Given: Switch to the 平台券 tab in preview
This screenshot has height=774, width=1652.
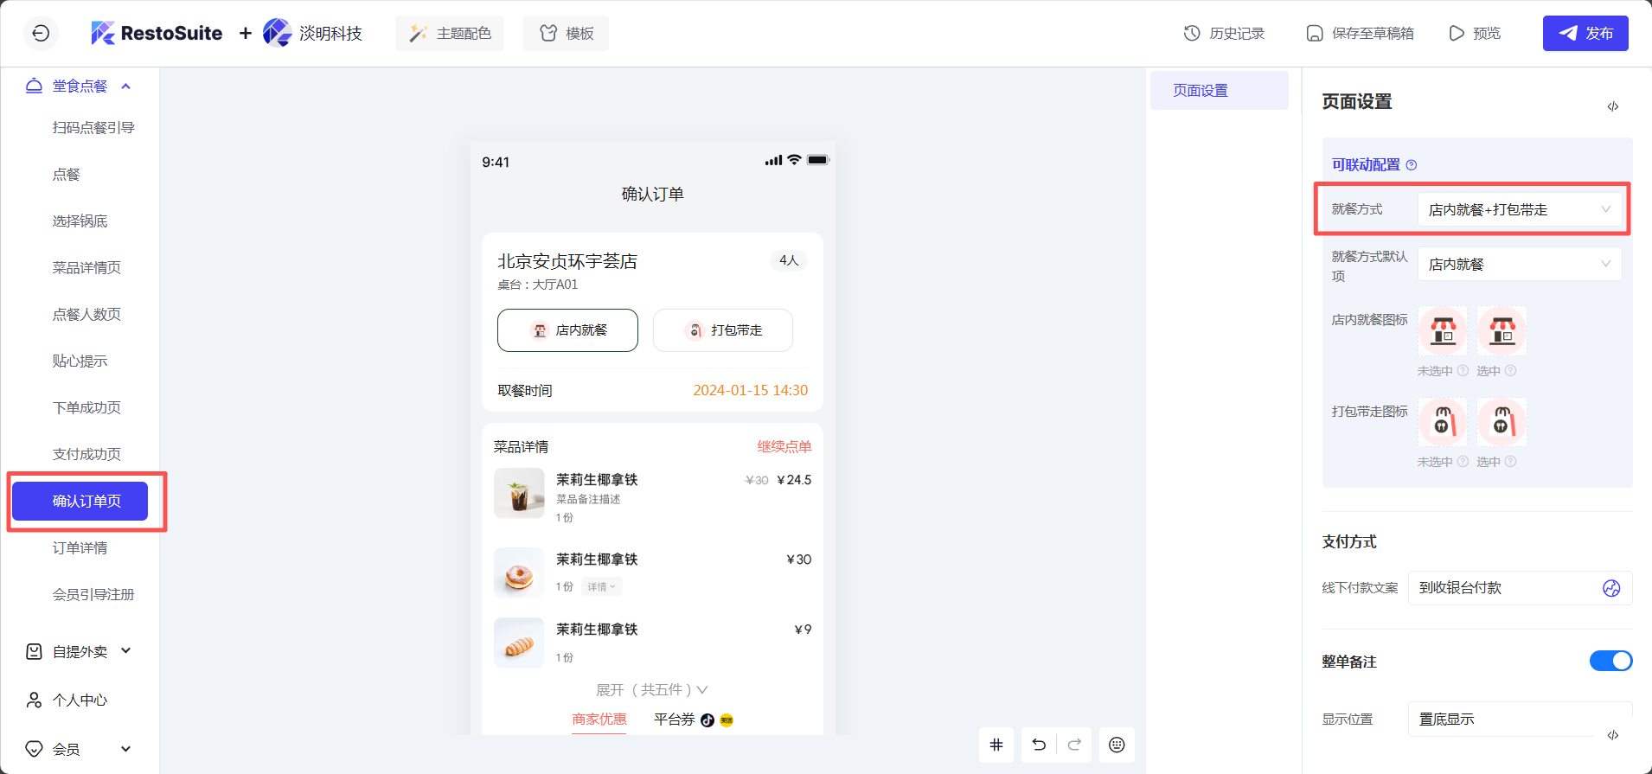Looking at the screenshot, I should pyautogui.click(x=675, y=720).
